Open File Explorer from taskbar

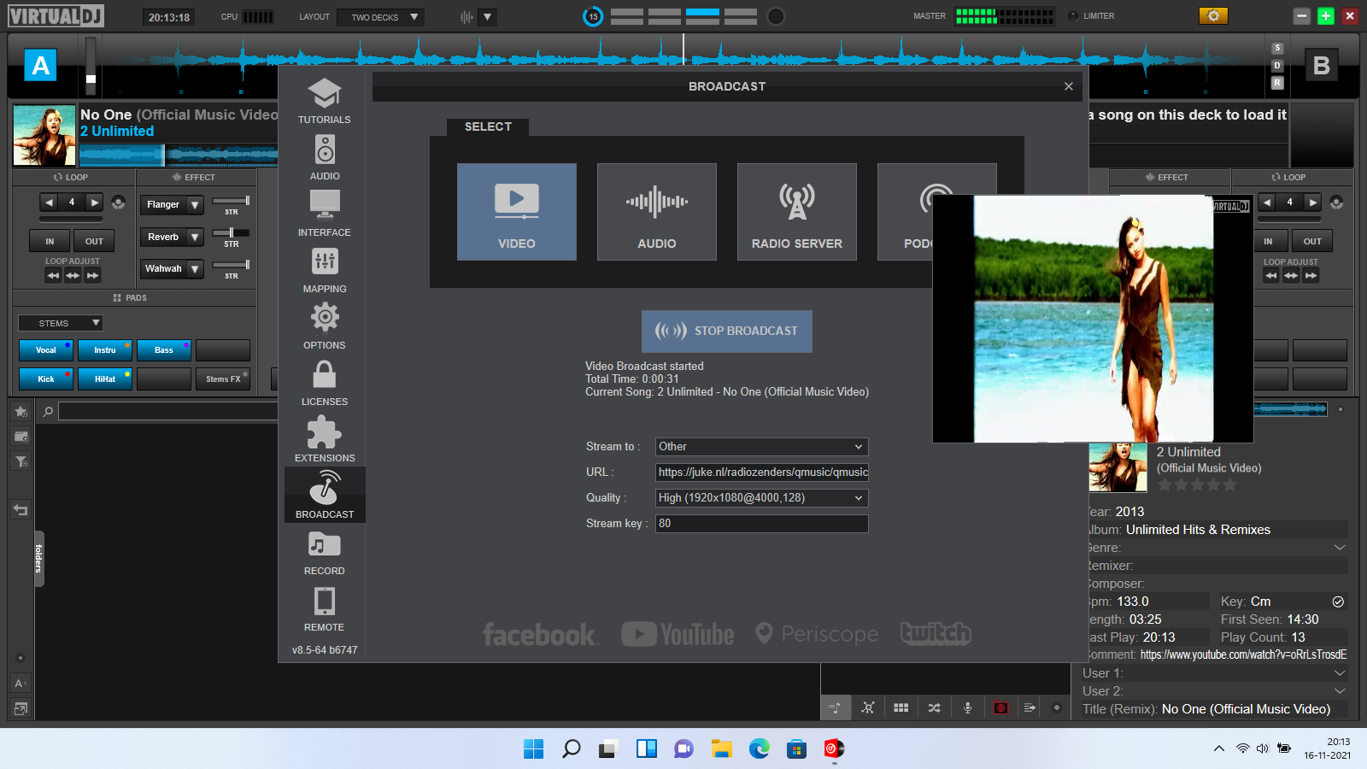[x=722, y=749]
